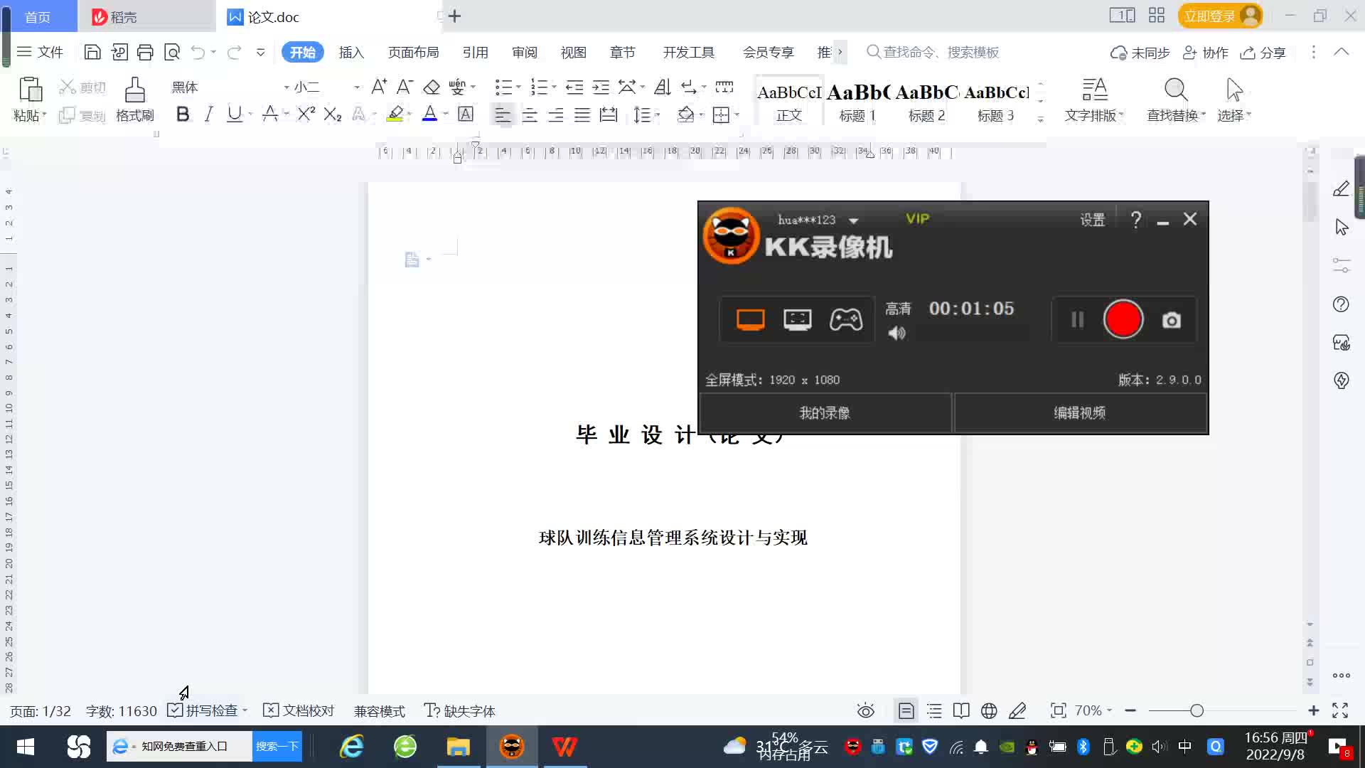Toggle Bold formatting

[183, 114]
